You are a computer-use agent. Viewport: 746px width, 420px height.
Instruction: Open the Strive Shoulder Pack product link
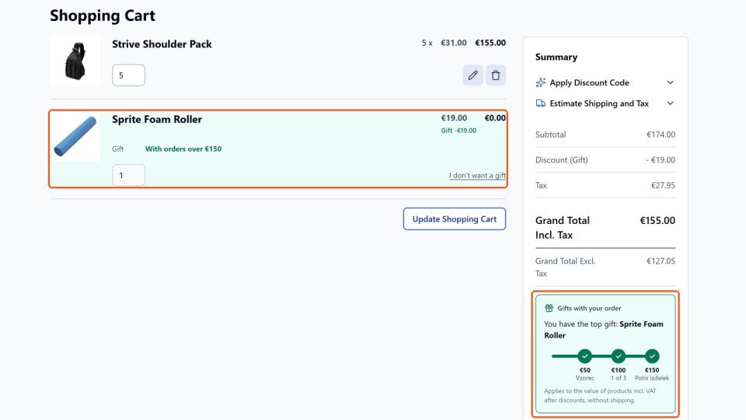click(x=162, y=44)
